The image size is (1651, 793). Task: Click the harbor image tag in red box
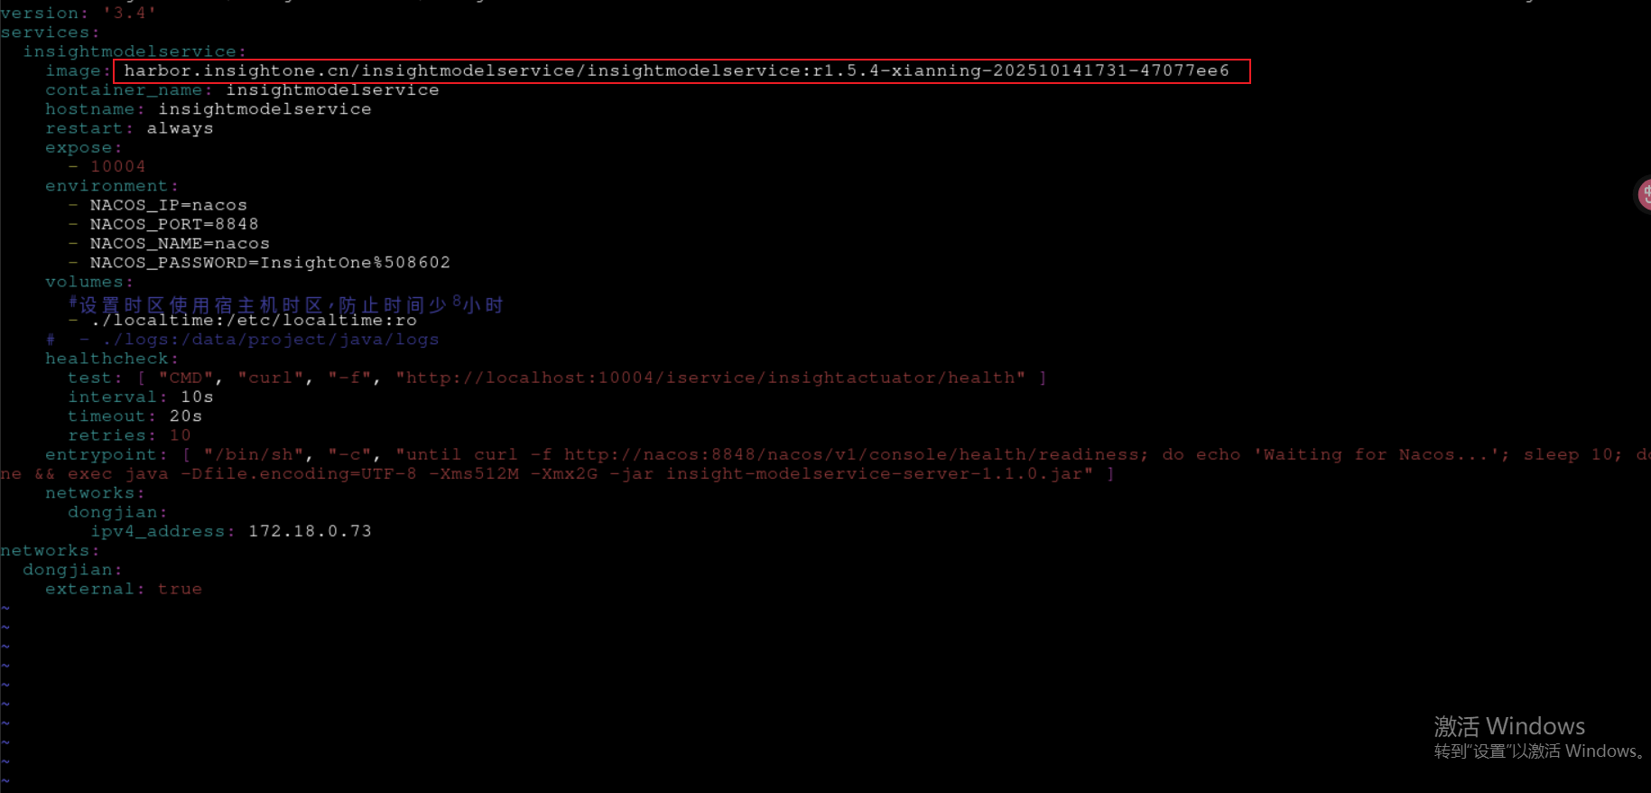tap(676, 70)
